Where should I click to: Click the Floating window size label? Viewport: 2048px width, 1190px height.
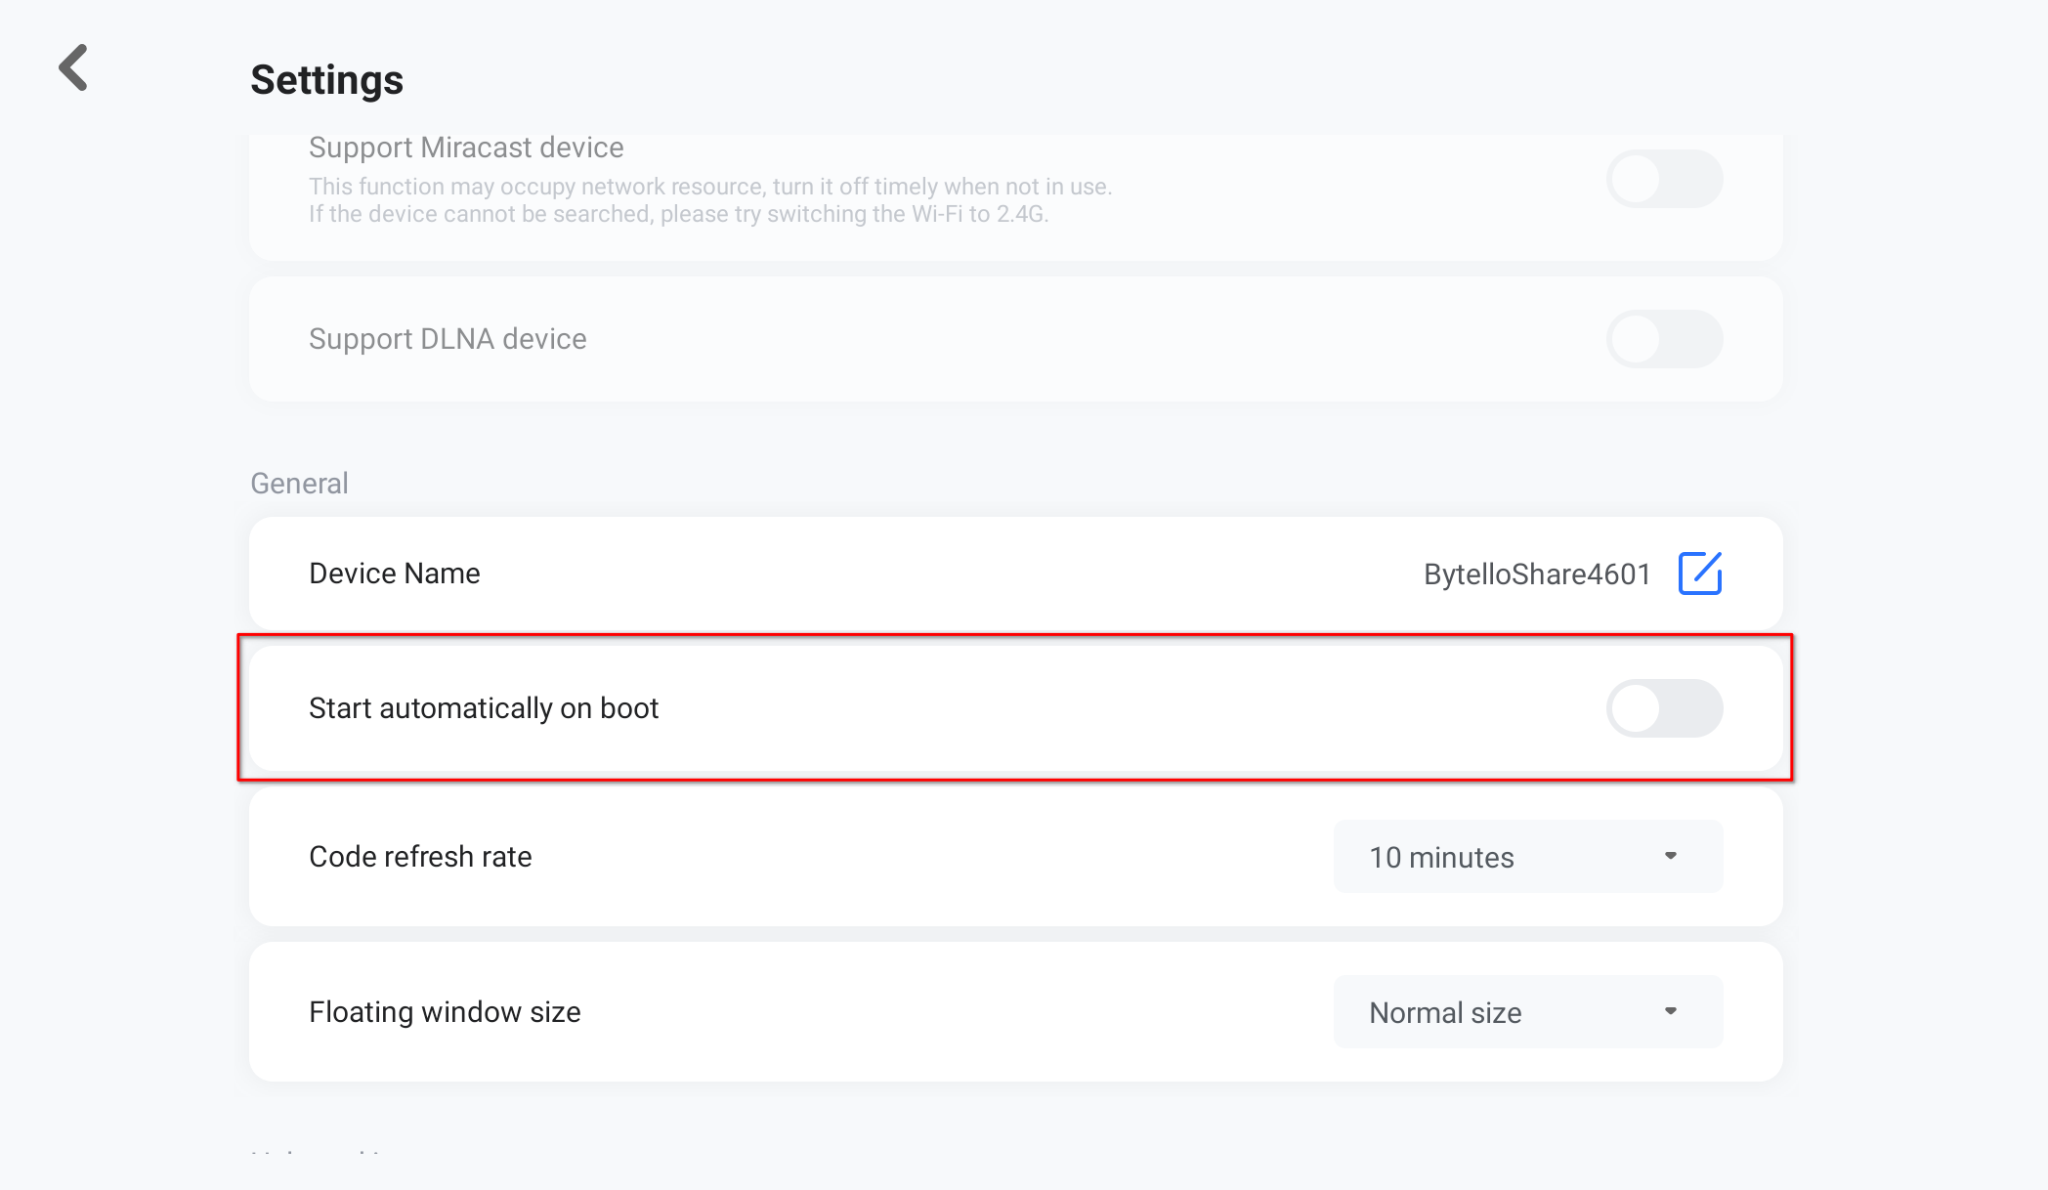click(x=445, y=1012)
